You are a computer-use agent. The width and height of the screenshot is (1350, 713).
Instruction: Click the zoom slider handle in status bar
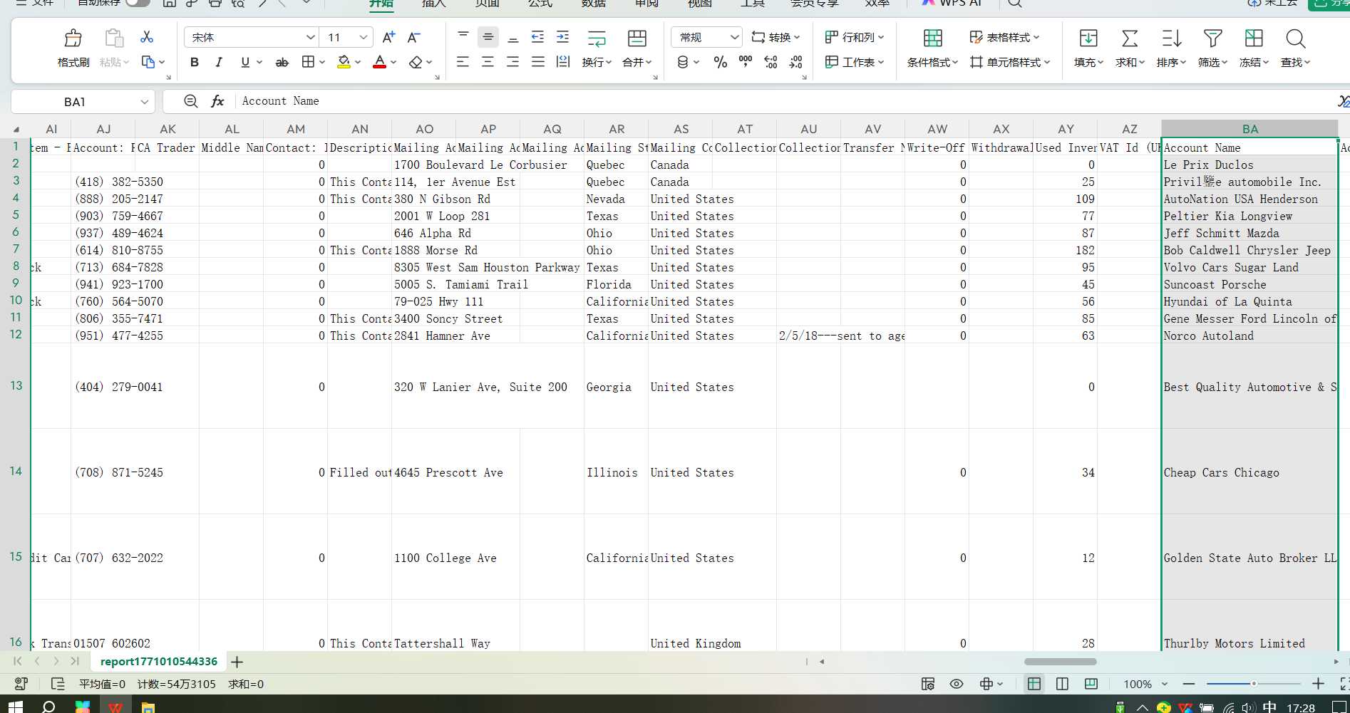coord(1253,684)
